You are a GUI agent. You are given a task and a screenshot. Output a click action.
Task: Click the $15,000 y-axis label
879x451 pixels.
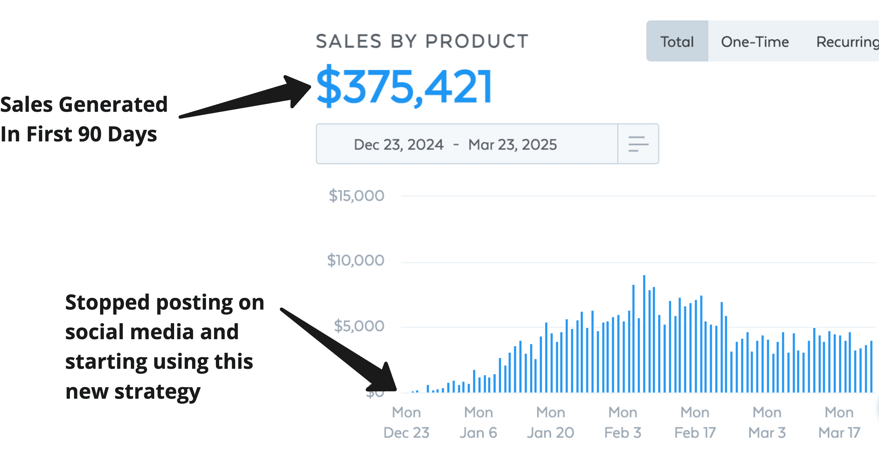tap(356, 196)
